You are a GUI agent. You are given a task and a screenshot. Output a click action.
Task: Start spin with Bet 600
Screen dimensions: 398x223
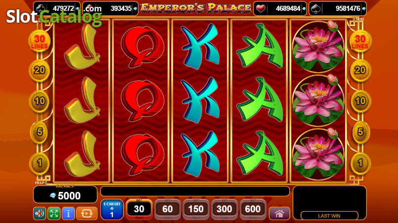point(253,209)
